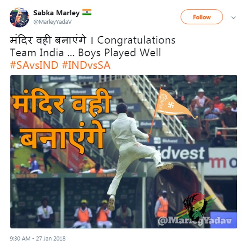This screenshot has width=246, height=246.
Task: Click the @MarleyYadav watermark in the image
Action: point(195,221)
